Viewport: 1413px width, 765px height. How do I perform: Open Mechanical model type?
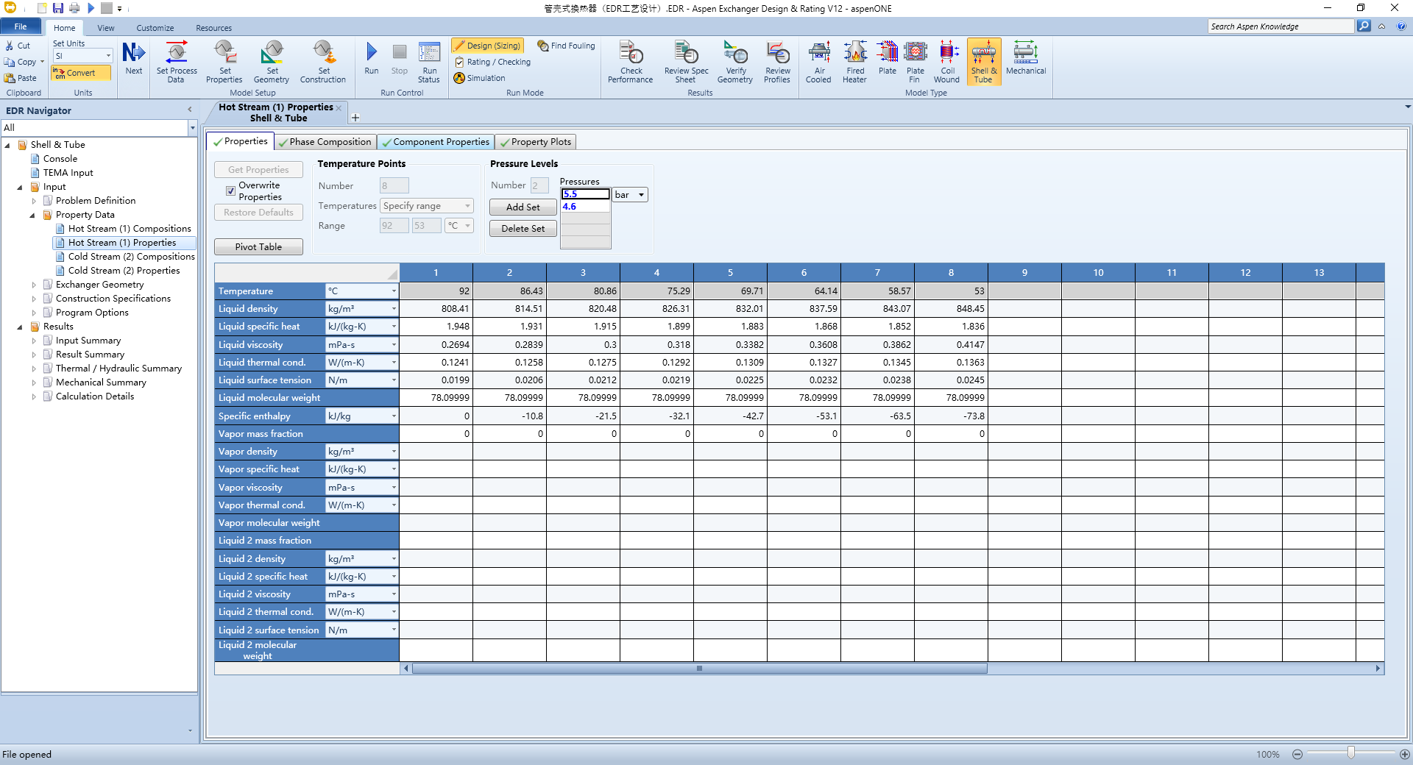[x=1026, y=59]
